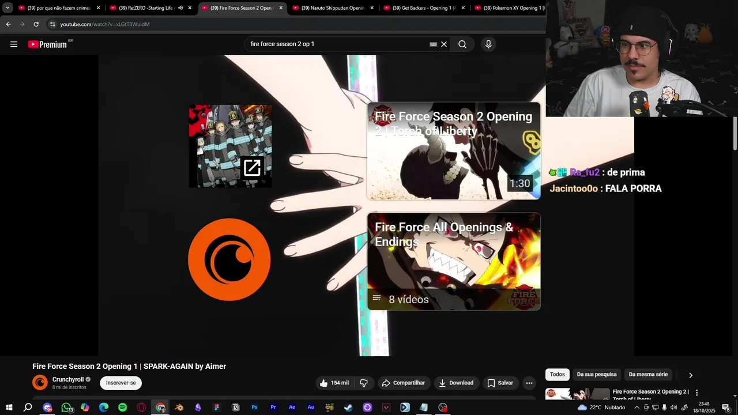Select the 'Da mesma série' chip
Viewport: 738px width, 415px height.
(648, 375)
